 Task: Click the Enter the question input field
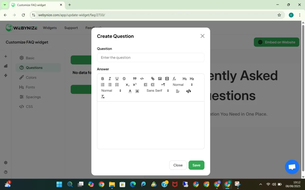click(x=150, y=57)
